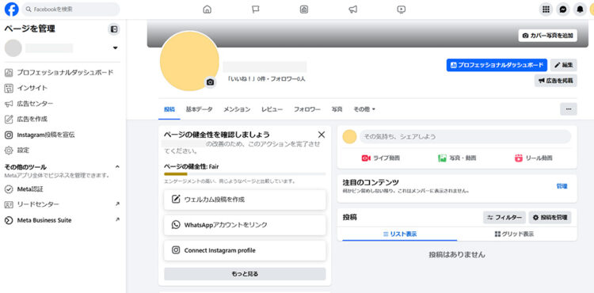Viewport: 594px width, 293px height.
Task: Click blue プロフェッショナルダッシュボード button
Action: [x=497, y=65]
